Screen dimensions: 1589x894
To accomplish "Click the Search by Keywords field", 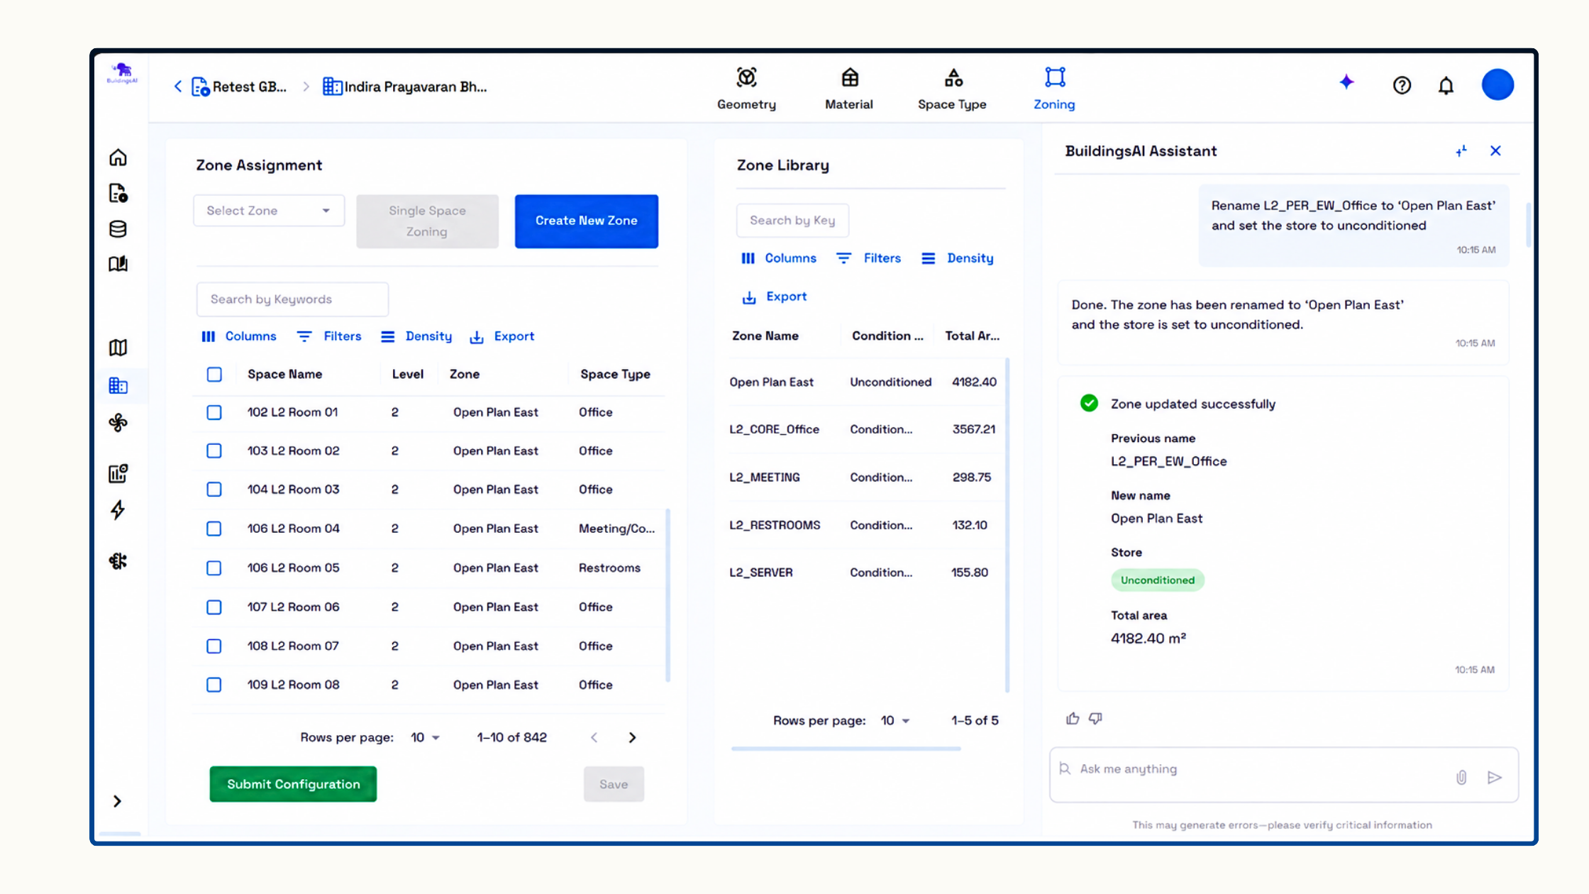I will click(292, 299).
